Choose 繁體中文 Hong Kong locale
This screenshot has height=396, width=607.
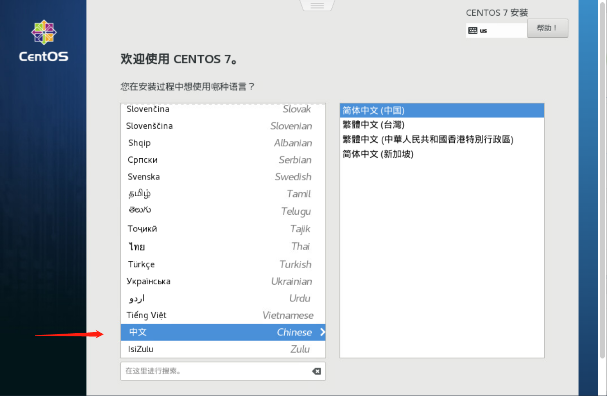point(442,139)
